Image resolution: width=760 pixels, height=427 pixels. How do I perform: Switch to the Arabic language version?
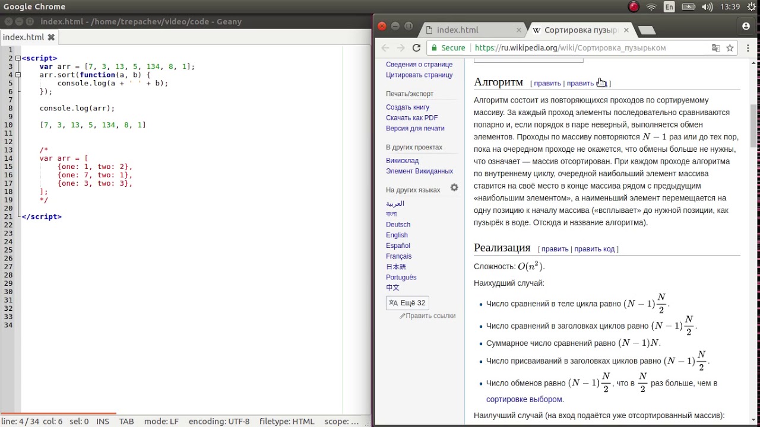[395, 203]
